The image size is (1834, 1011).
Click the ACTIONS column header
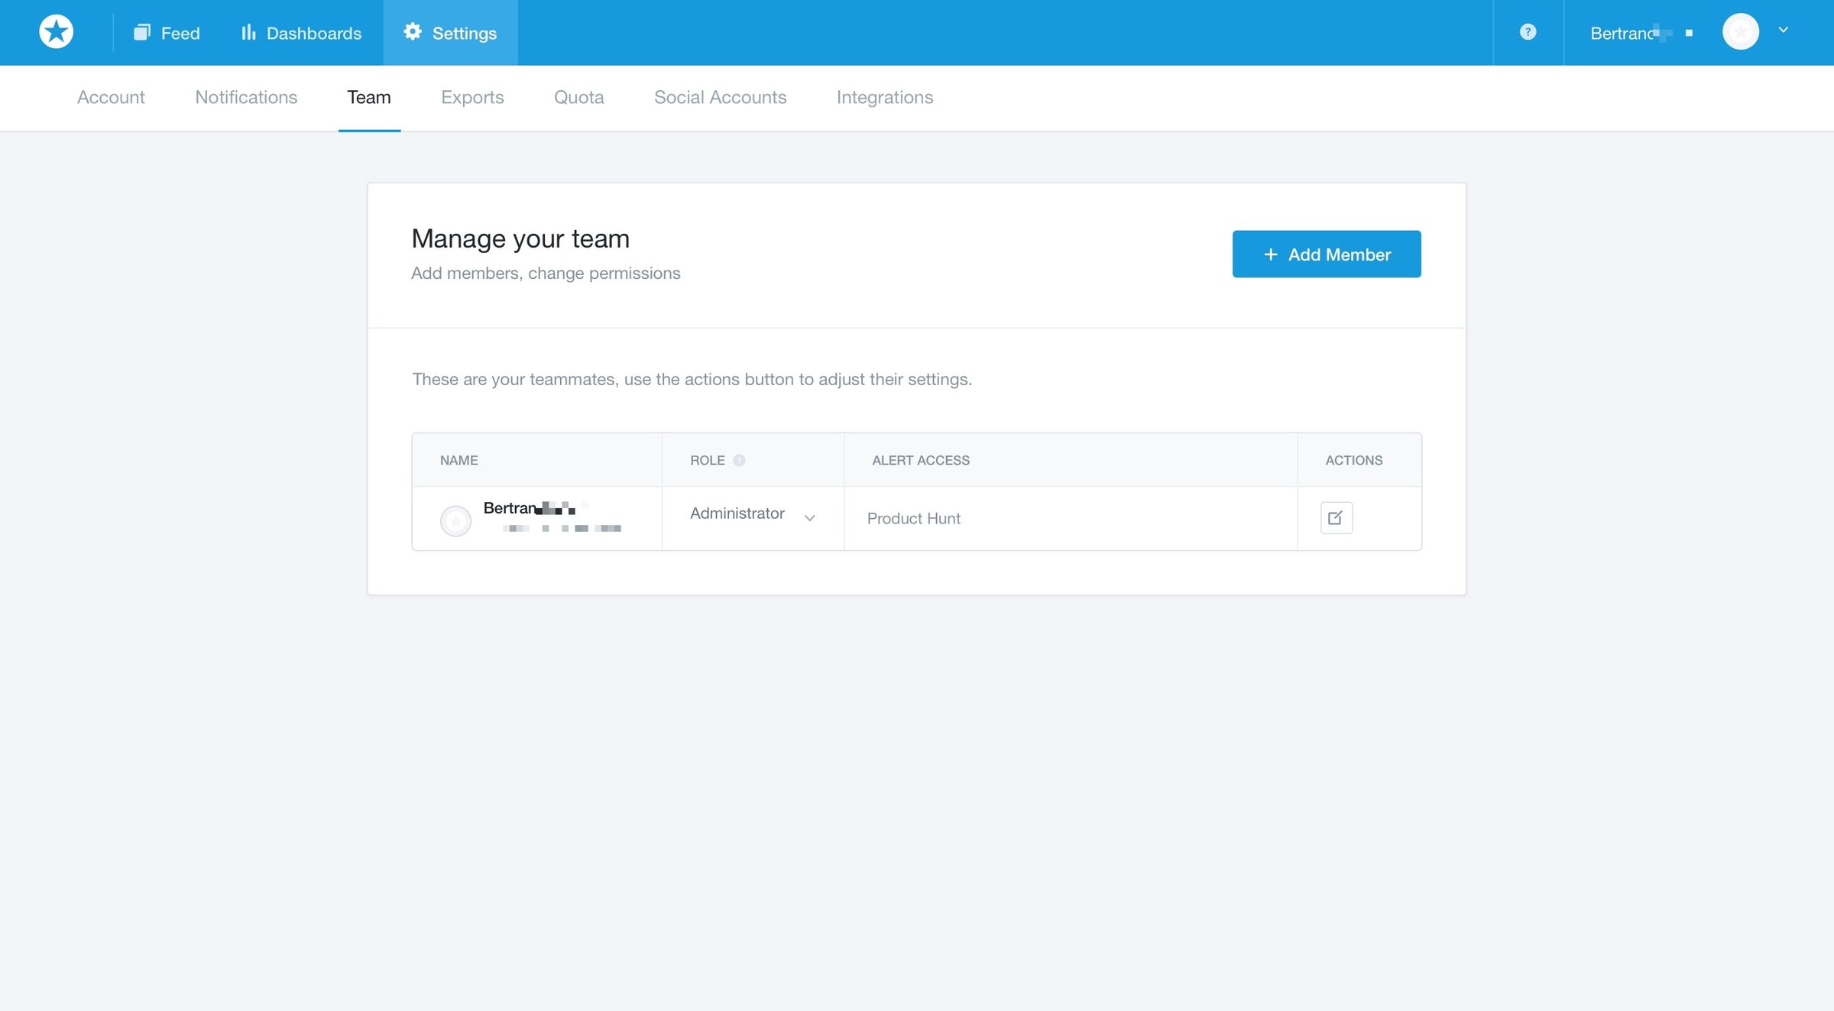(x=1353, y=460)
